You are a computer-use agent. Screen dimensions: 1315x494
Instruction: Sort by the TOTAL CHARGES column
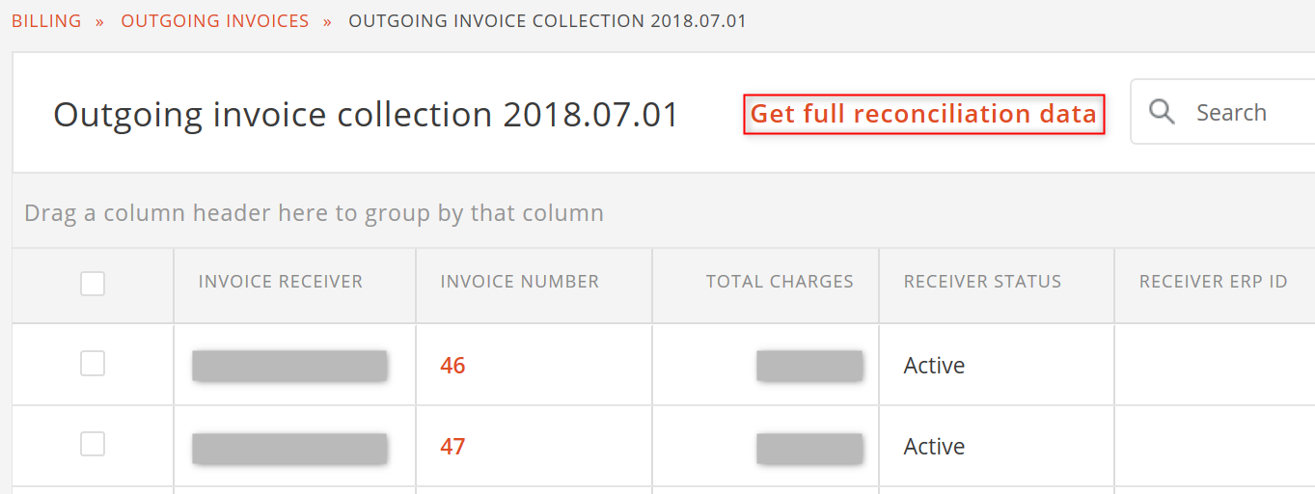[x=780, y=282]
